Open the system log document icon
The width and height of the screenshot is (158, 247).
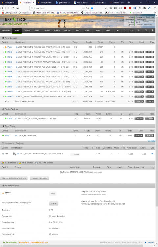(x=152, y=30)
